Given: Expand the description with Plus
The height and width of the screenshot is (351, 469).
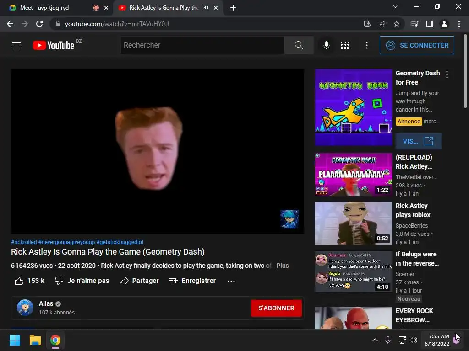Looking at the screenshot, I should click(282, 266).
